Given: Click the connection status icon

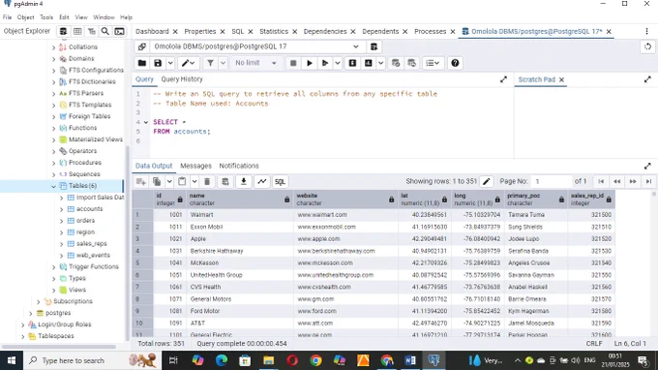Looking at the screenshot, I should pos(142,46).
